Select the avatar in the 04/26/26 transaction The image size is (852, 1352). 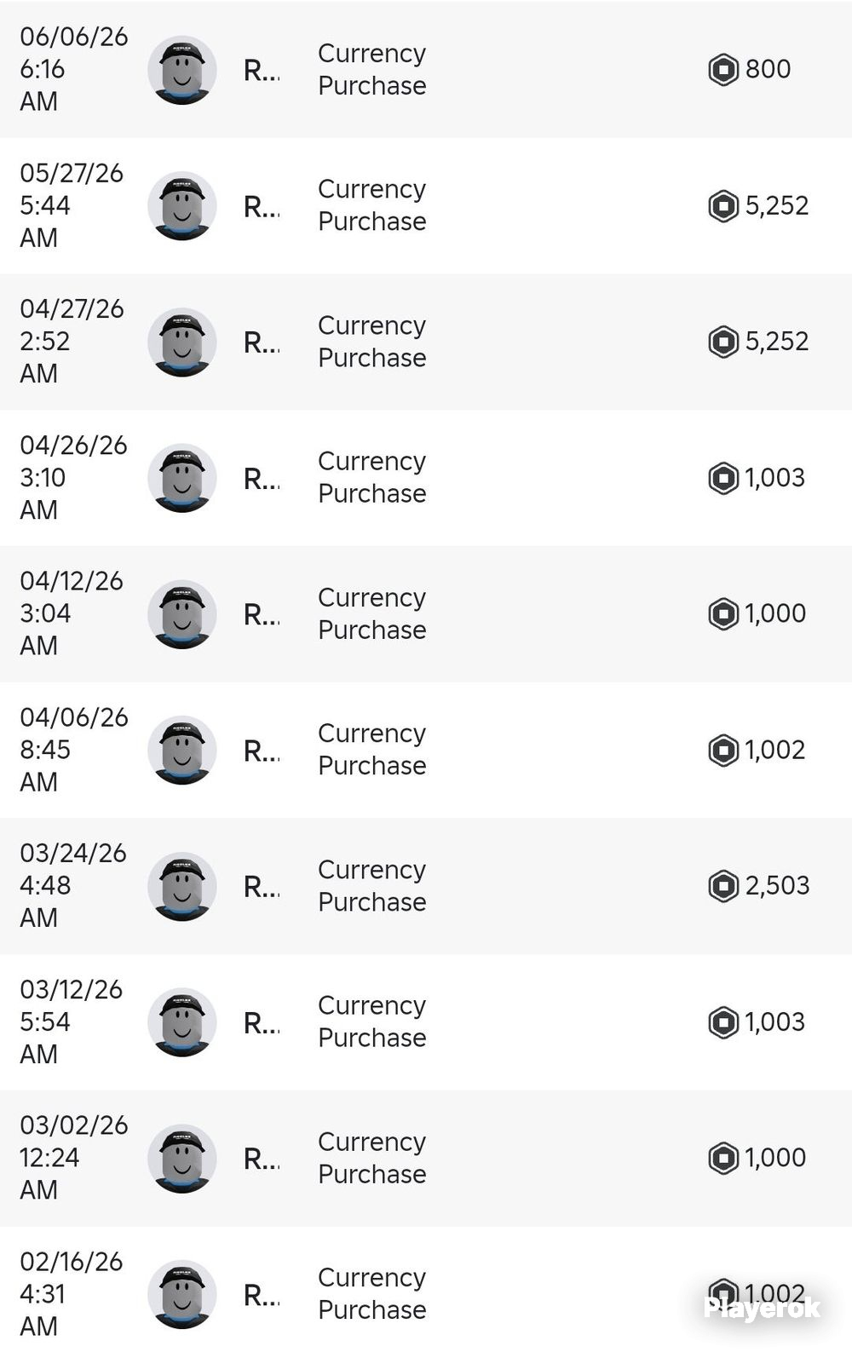coord(181,478)
